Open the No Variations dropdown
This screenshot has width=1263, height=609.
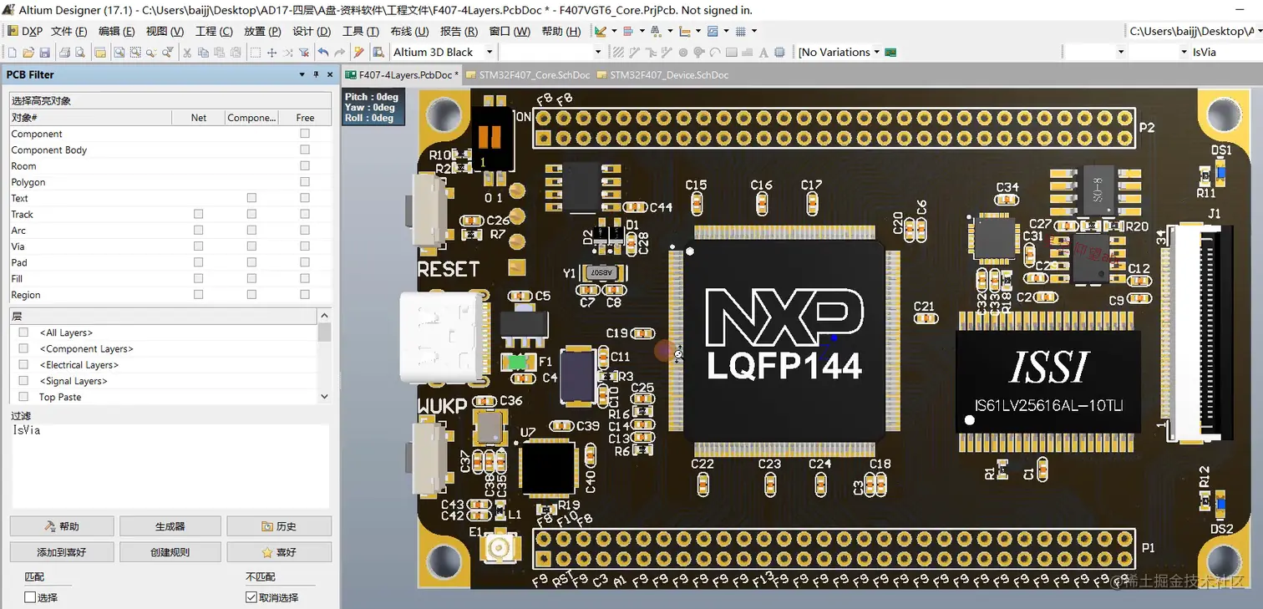click(876, 52)
